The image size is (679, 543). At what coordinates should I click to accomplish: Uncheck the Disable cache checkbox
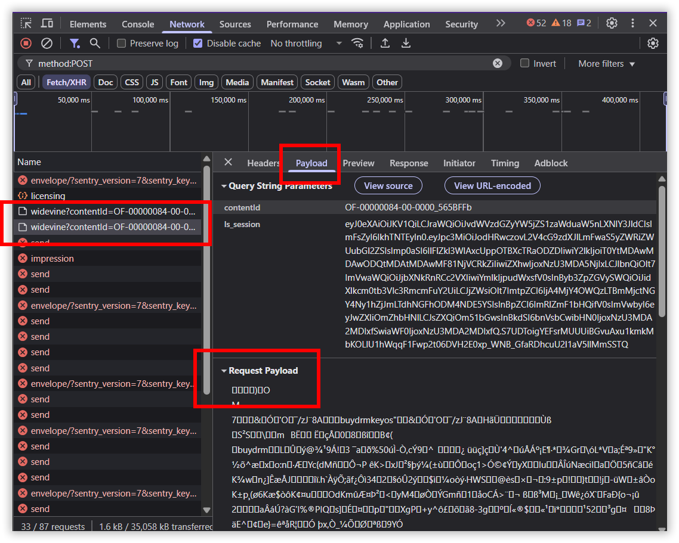click(198, 44)
